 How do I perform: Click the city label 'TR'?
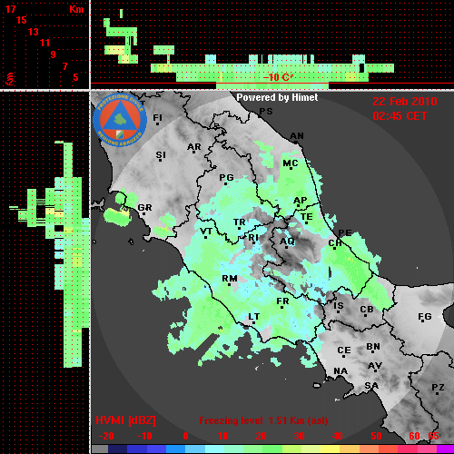240,222
